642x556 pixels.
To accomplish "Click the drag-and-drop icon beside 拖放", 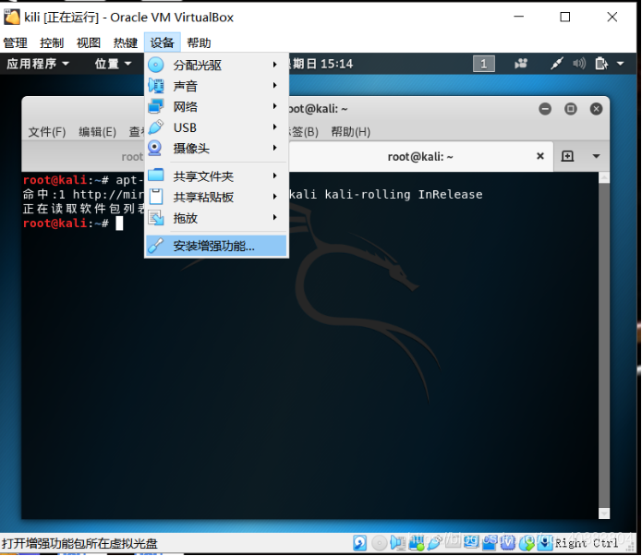I will (156, 217).
